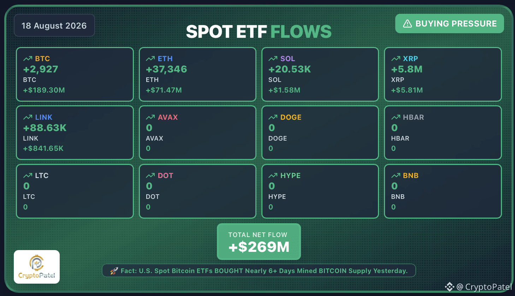Screen dimensions: 515x296
Task: Click the ETH trend arrow icon
Action: click(x=150, y=59)
